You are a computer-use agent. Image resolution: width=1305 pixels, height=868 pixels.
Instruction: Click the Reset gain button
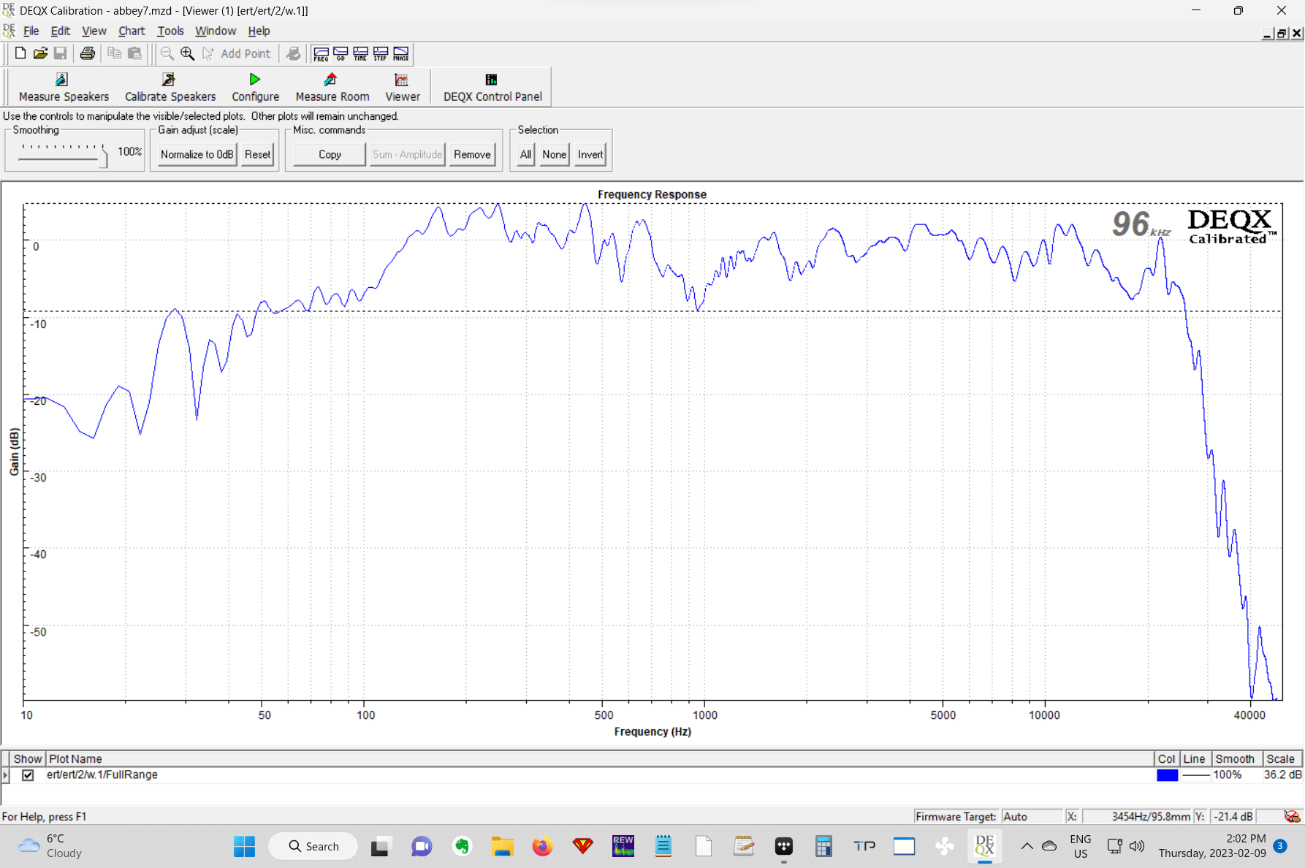tap(257, 154)
